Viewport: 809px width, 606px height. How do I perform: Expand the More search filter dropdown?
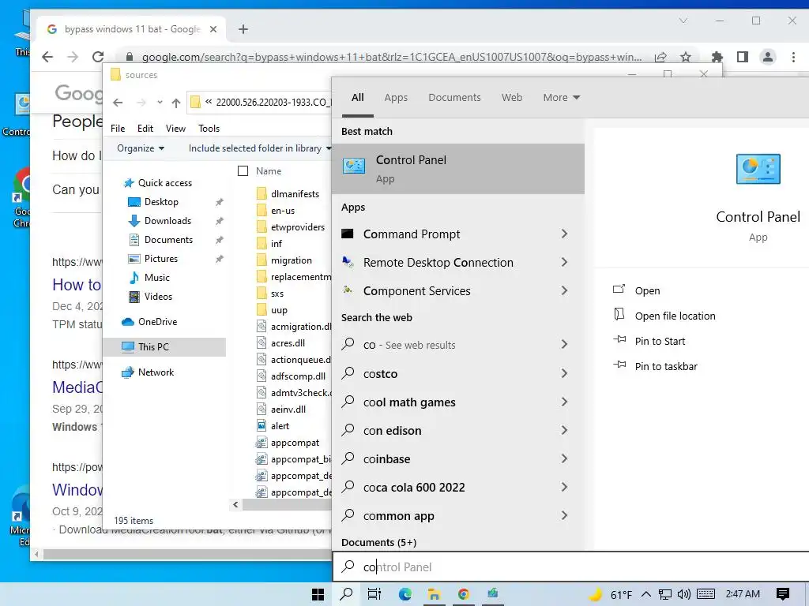(562, 97)
